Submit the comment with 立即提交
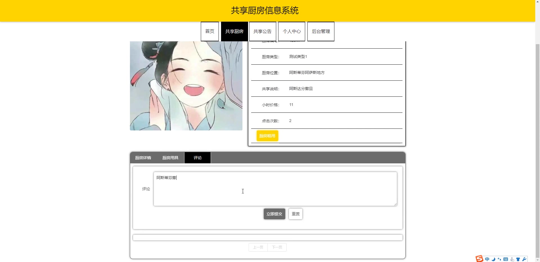 (x=274, y=214)
